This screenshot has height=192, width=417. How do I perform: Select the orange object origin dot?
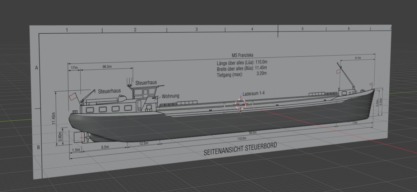pos(241,112)
